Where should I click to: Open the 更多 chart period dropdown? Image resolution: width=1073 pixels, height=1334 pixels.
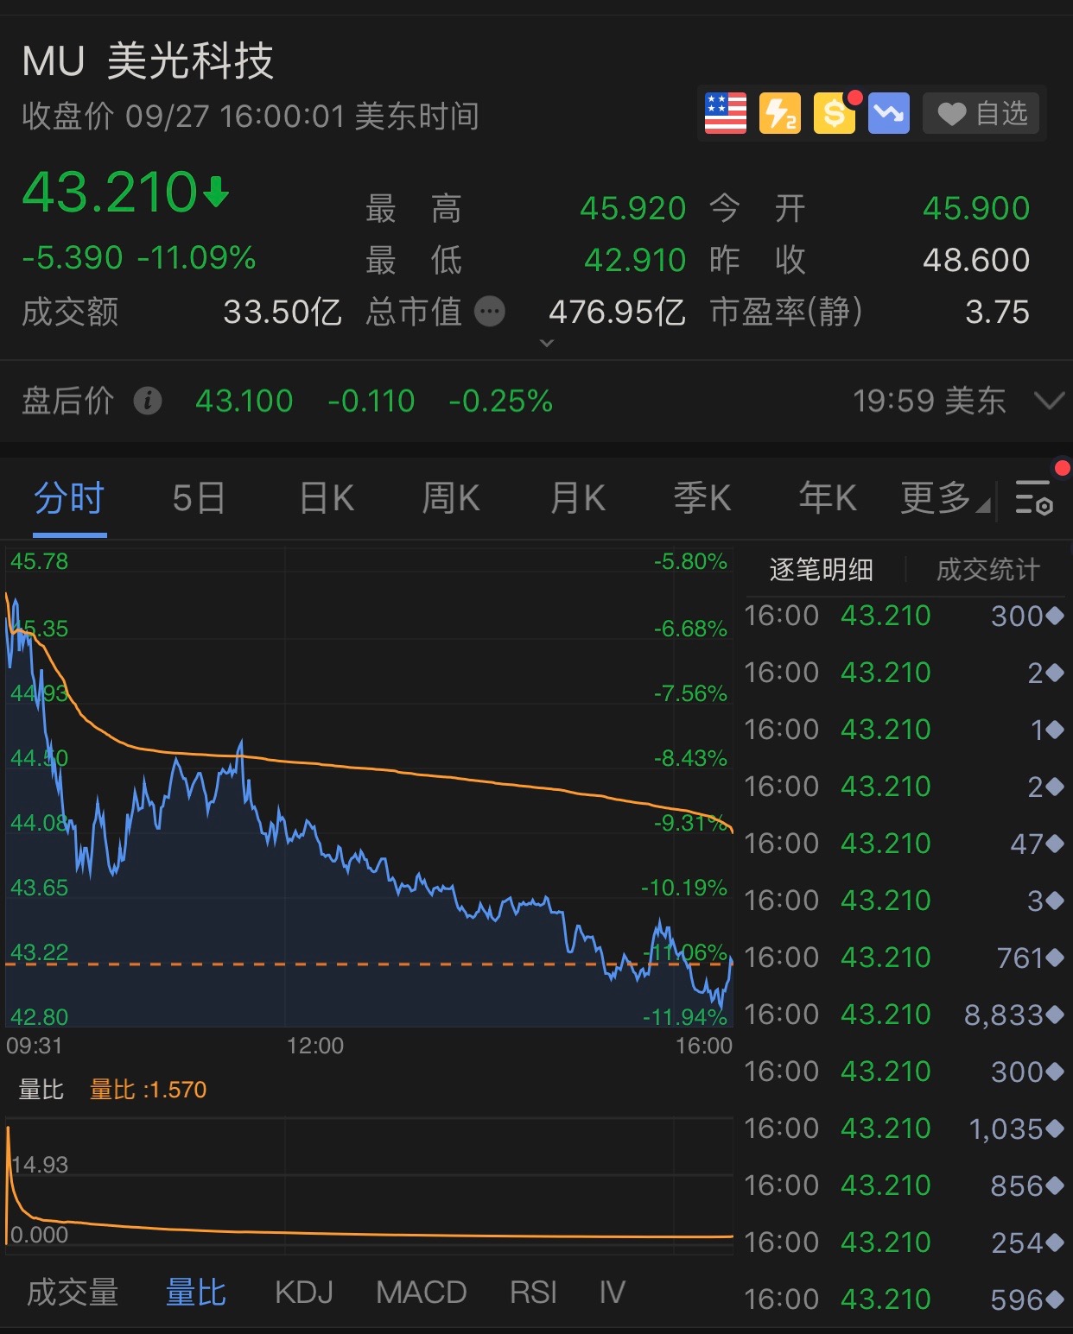tap(945, 498)
